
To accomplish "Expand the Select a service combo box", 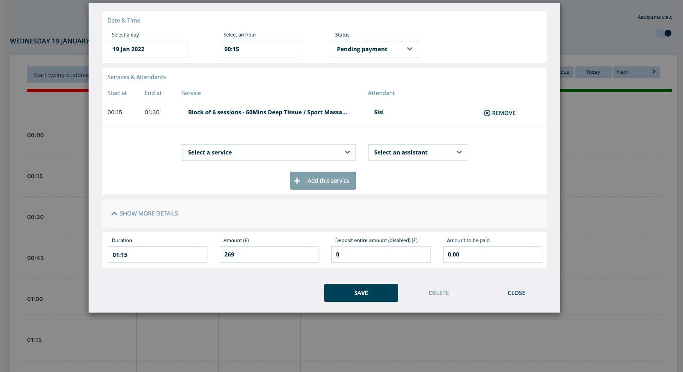I will pyautogui.click(x=269, y=152).
